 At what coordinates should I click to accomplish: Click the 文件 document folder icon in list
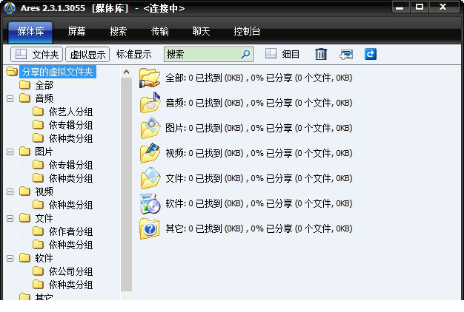[x=150, y=178]
